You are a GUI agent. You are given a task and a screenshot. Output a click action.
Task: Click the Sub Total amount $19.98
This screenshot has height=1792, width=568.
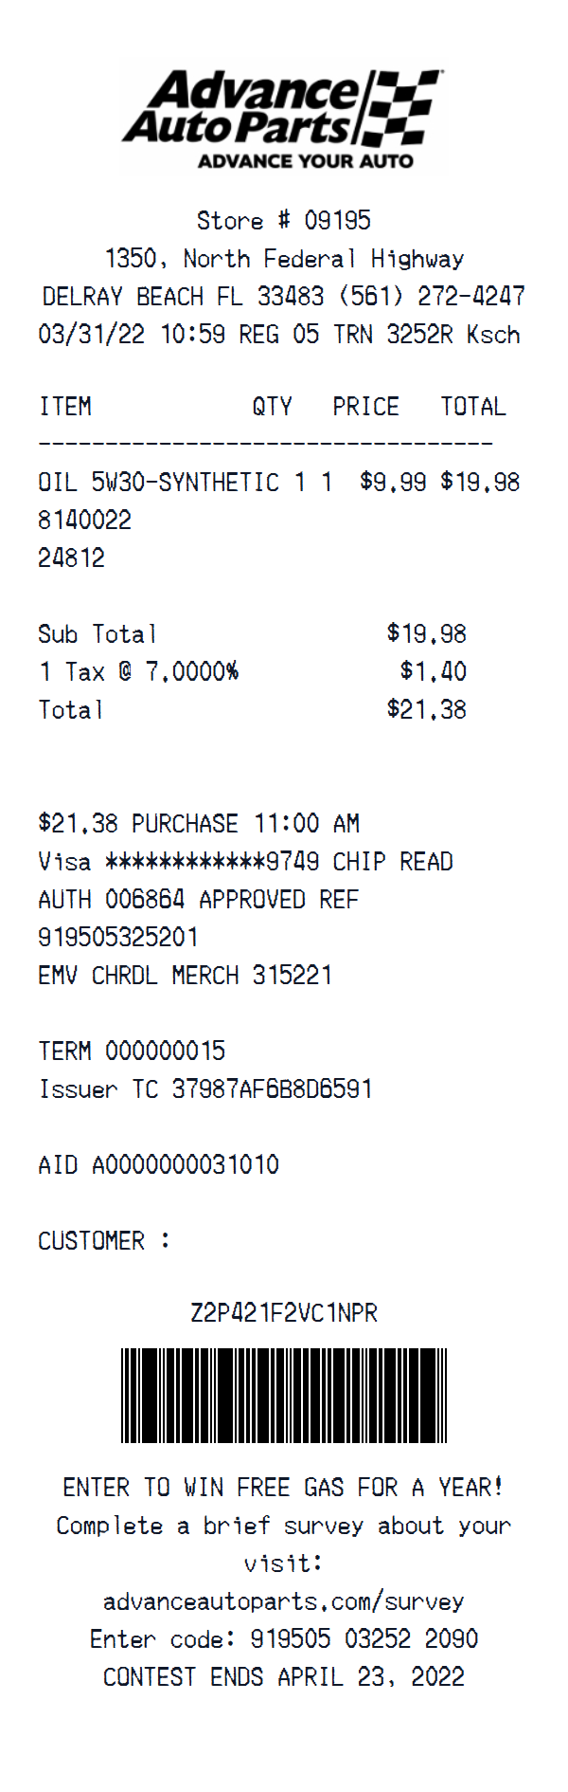[x=426, y=634]
